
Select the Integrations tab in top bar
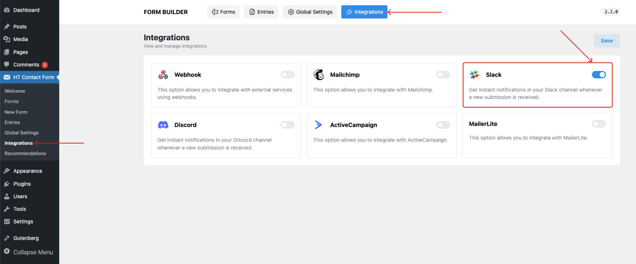pos(364,12)
